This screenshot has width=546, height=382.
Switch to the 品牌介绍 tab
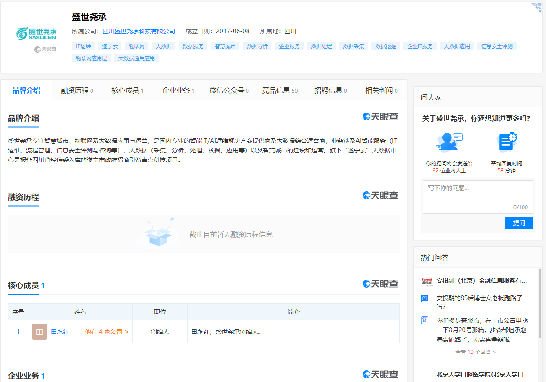pos(26,90)
